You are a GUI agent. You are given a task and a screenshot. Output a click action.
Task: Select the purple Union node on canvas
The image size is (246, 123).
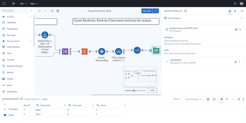(65, 51)
